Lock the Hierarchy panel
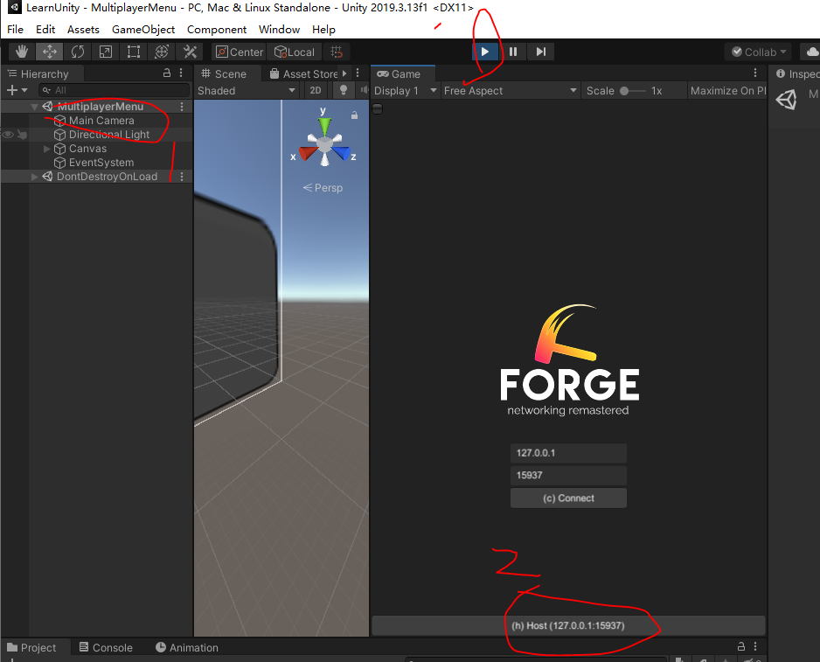The width and height of the screenshot is (820, 662). click(167, 73)
